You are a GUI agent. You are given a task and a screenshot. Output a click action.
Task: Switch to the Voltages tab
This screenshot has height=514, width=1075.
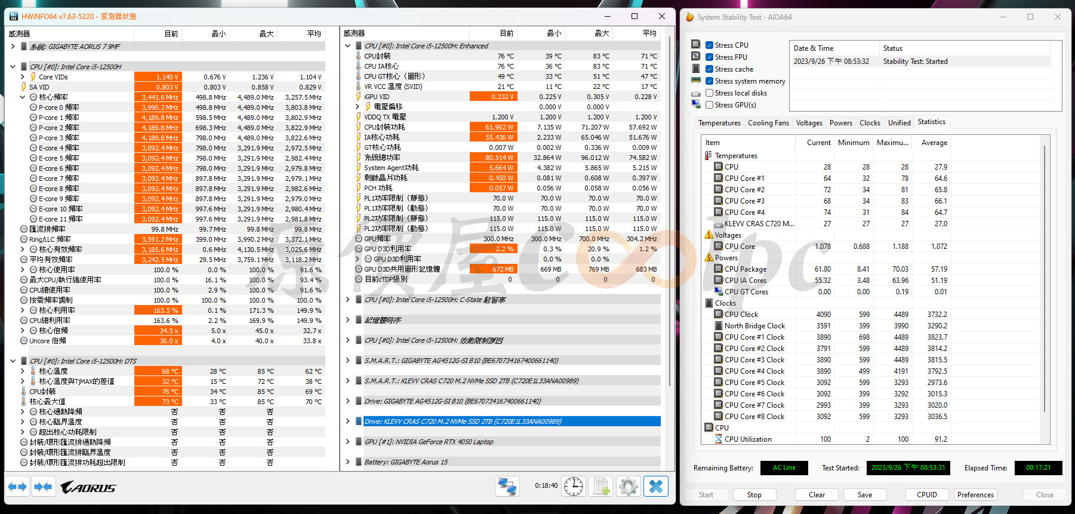809,123
